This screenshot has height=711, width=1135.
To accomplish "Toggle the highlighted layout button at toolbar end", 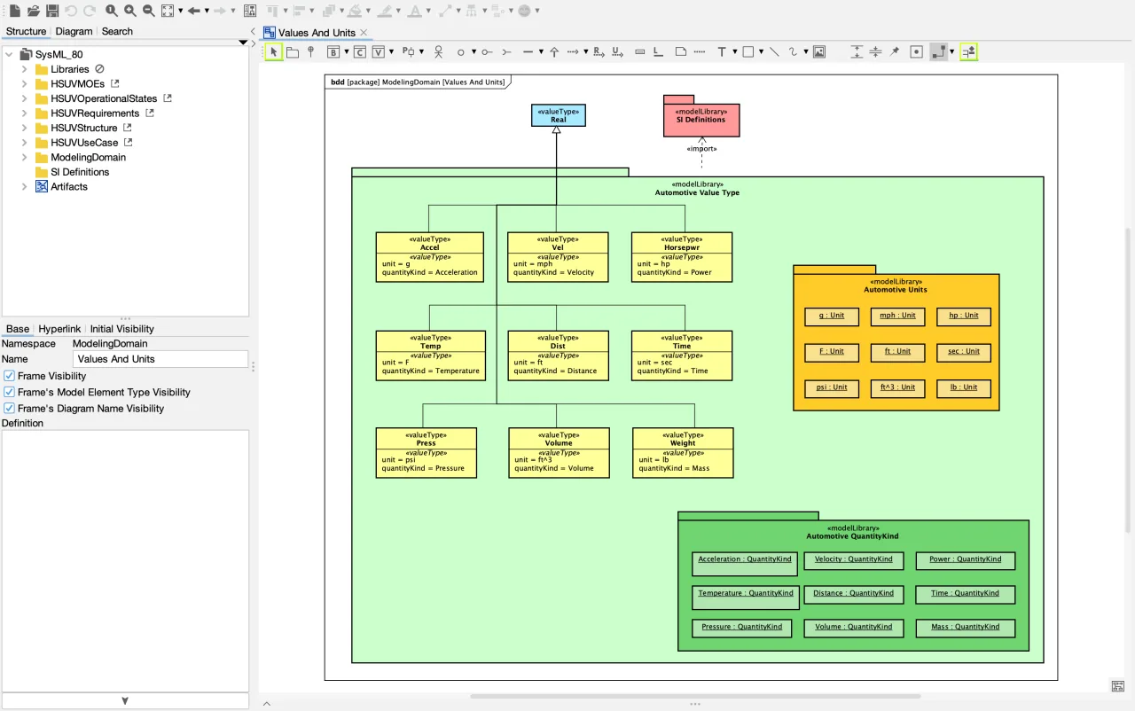I will tap(968, 52).
